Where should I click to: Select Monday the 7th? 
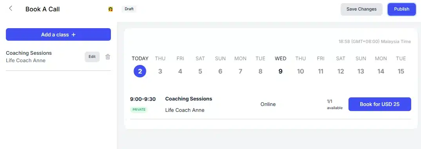pyautogui.click(x=240, y=71)
